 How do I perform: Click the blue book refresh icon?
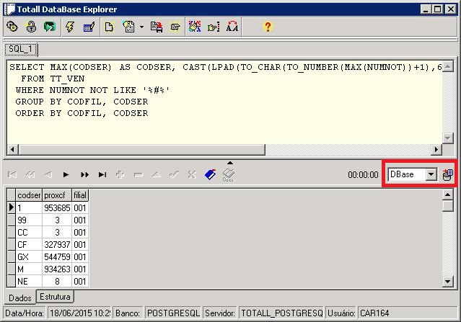(x=210, y=174)
